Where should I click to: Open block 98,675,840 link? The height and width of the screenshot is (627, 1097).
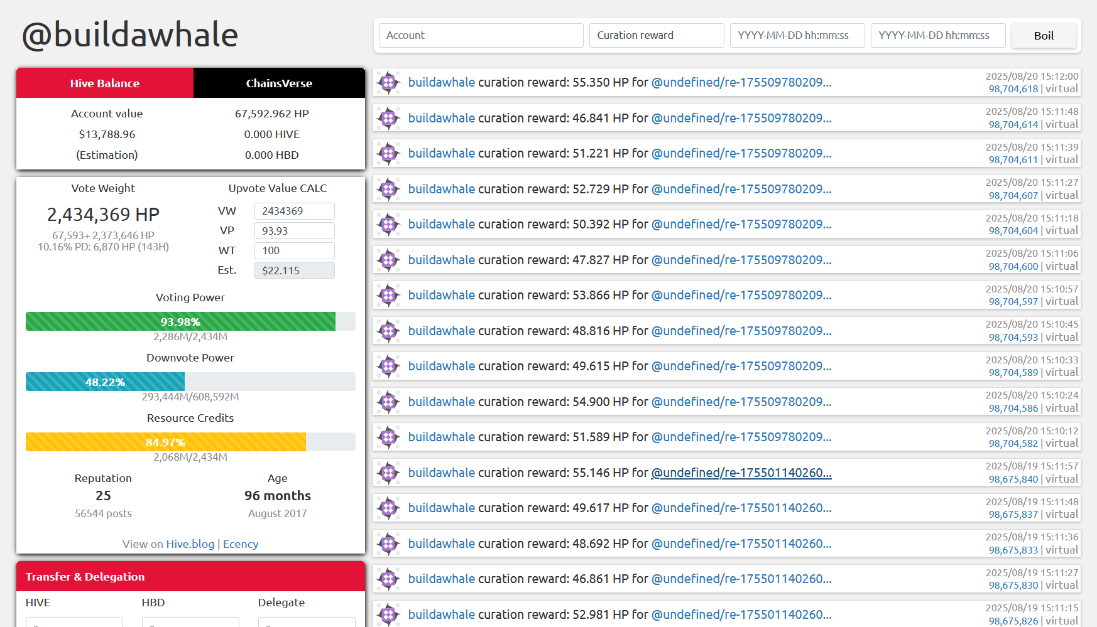tap(1013, 480)
